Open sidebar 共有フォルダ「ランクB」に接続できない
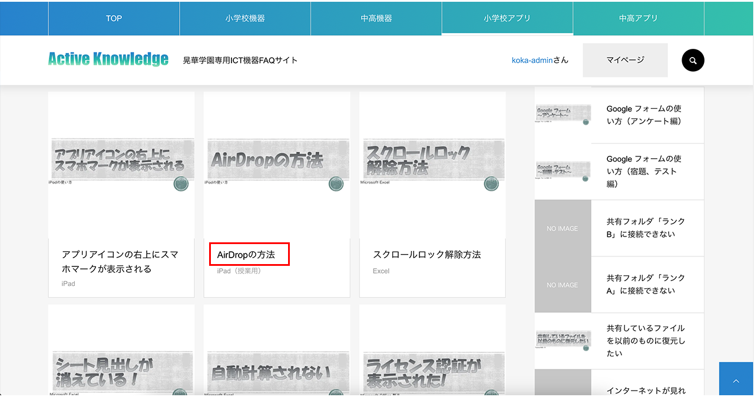 click(x=646, y=228)
